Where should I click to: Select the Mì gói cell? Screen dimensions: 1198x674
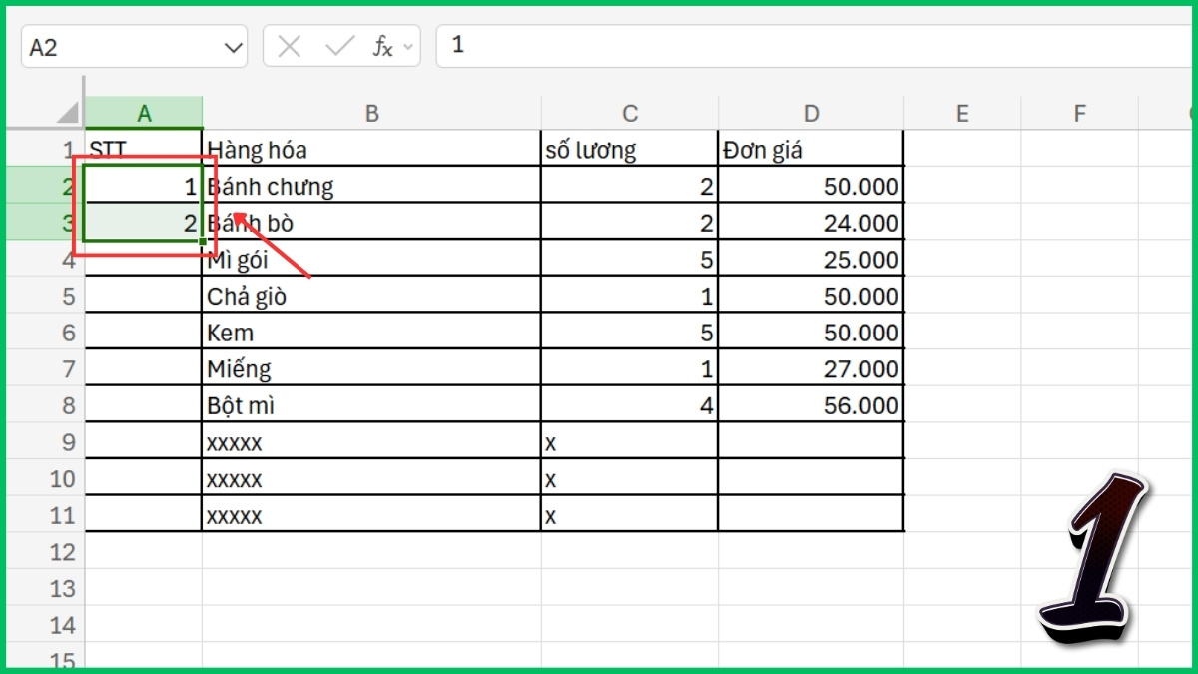(372, 260)
